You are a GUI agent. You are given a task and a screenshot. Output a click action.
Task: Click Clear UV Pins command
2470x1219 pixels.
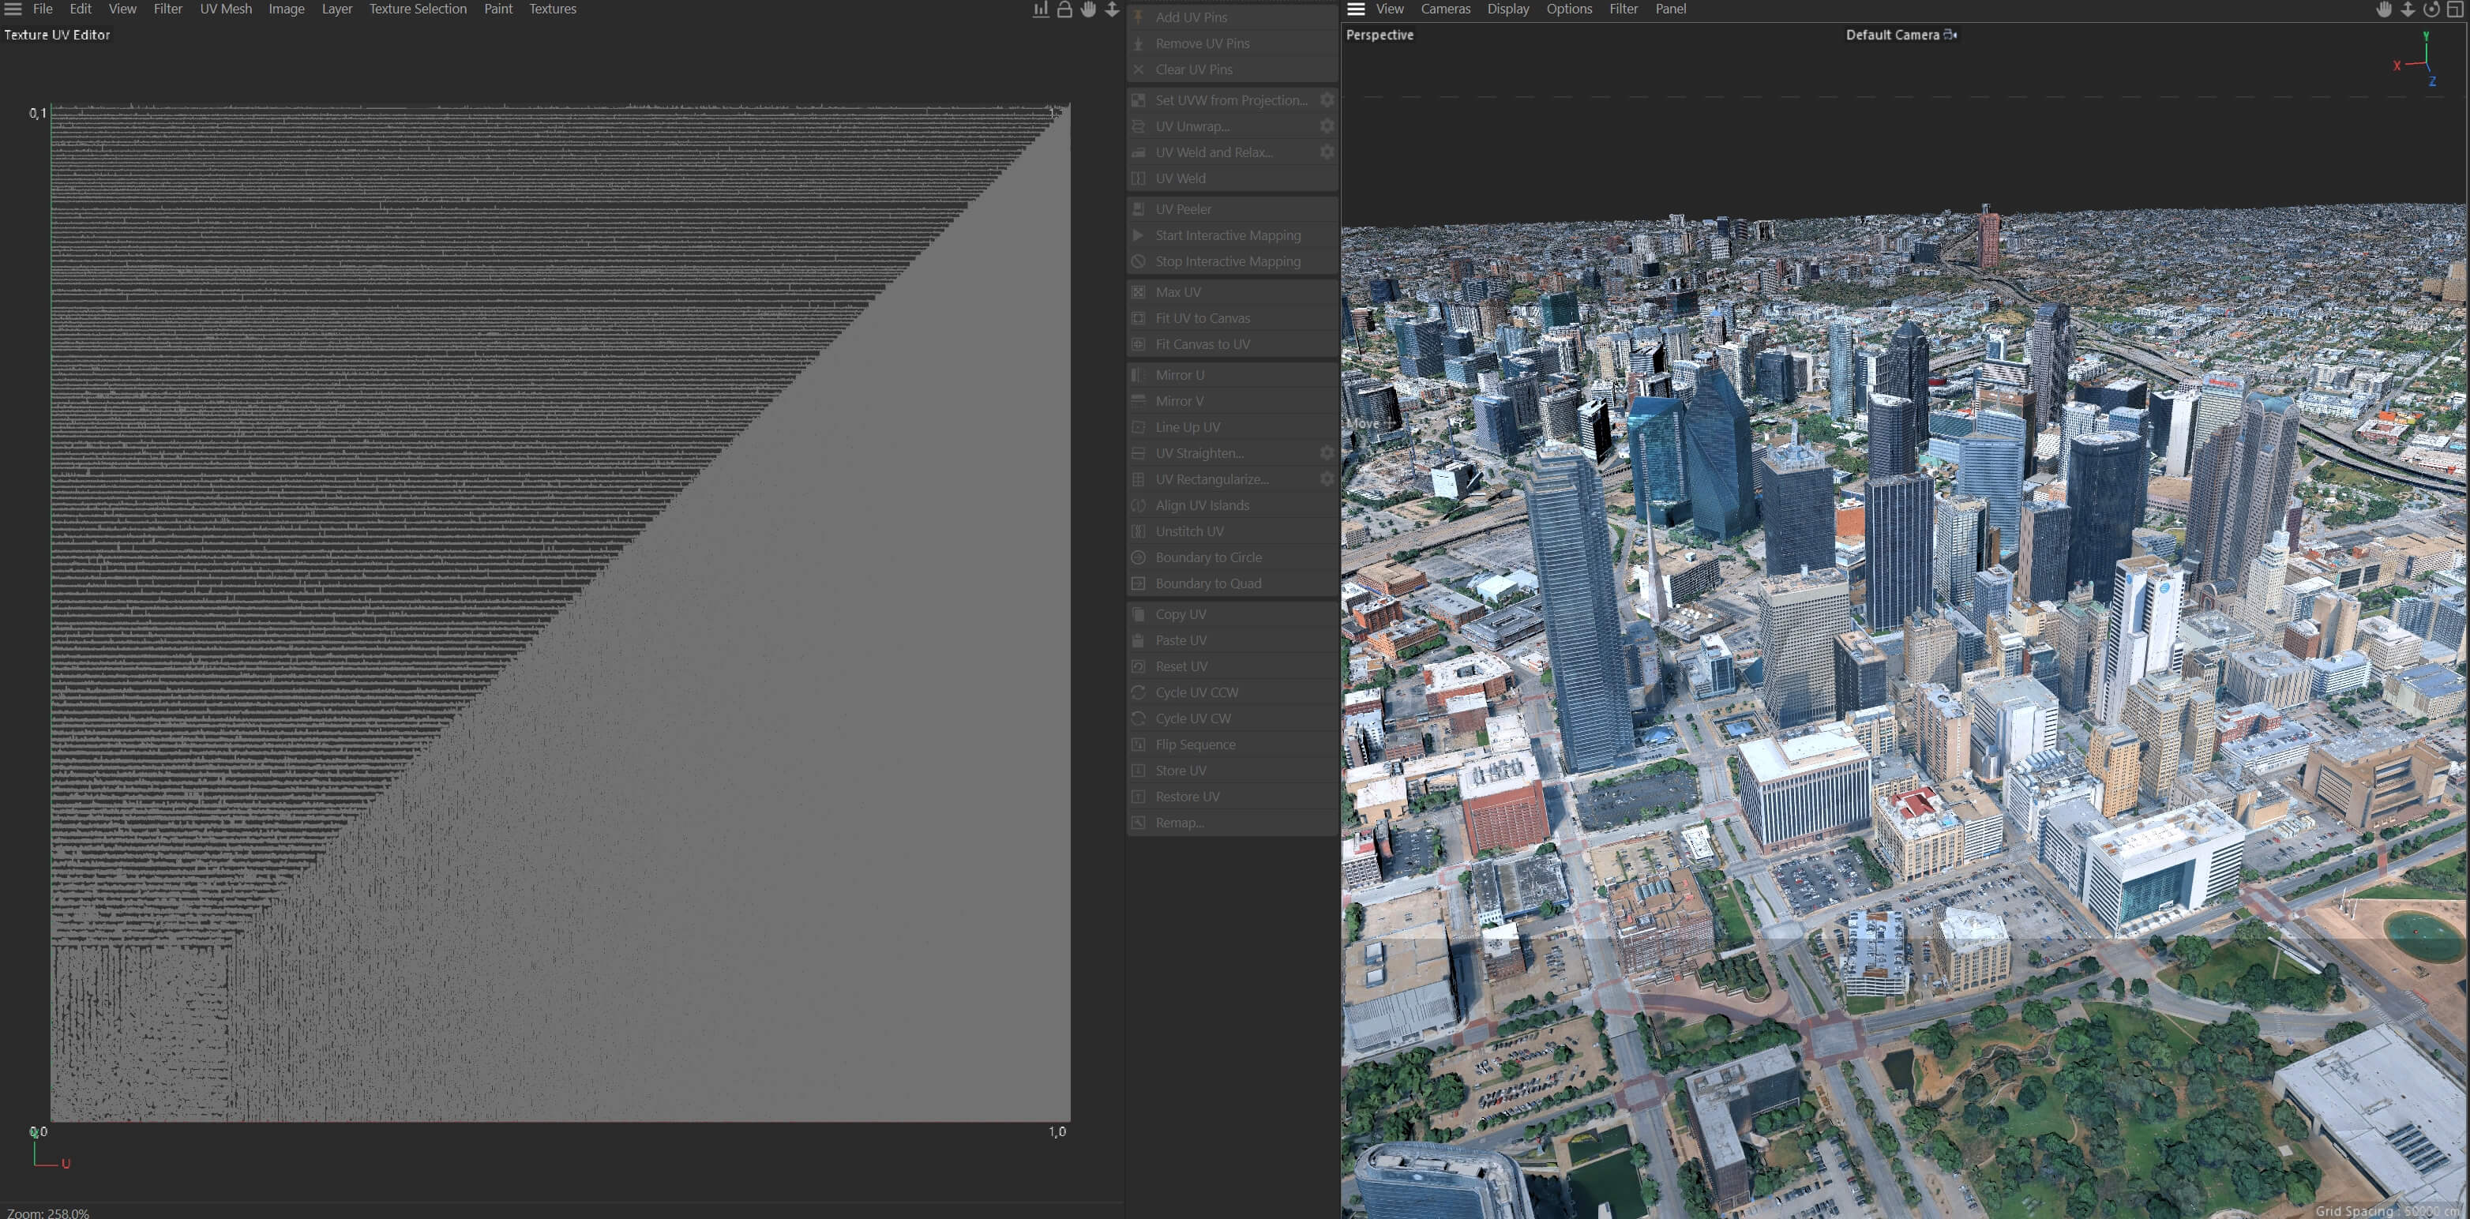coord(1232,69)
